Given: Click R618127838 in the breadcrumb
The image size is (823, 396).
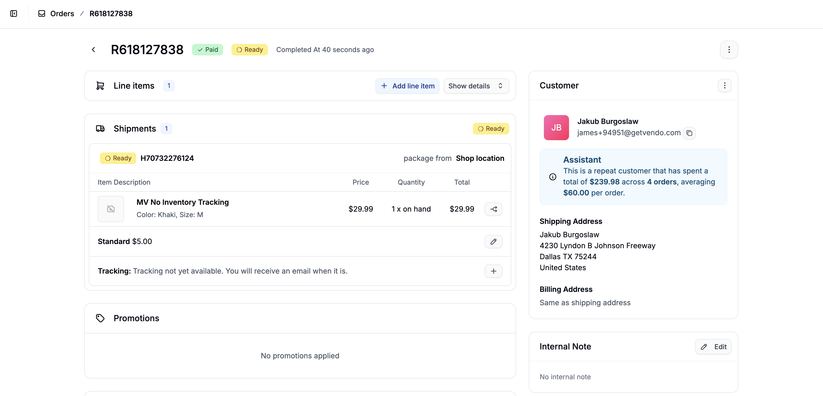Looking at the screenshot, I should (111, 13).
